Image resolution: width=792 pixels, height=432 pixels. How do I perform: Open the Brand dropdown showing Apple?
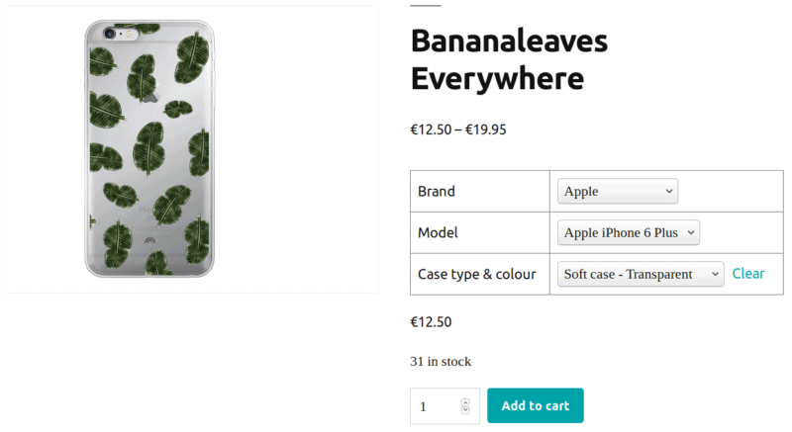(617, 192)
